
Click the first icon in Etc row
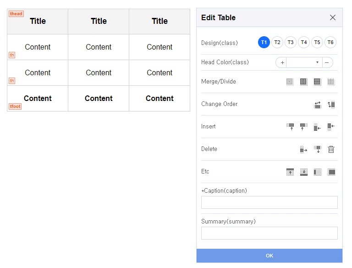coord(290,172)
